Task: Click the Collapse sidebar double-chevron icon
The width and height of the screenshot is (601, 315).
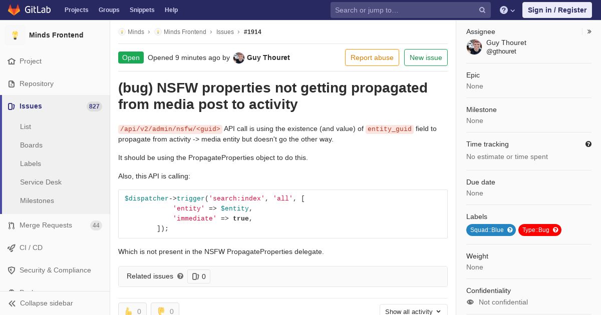Action: pyautogui.click(x=12, y=303)
